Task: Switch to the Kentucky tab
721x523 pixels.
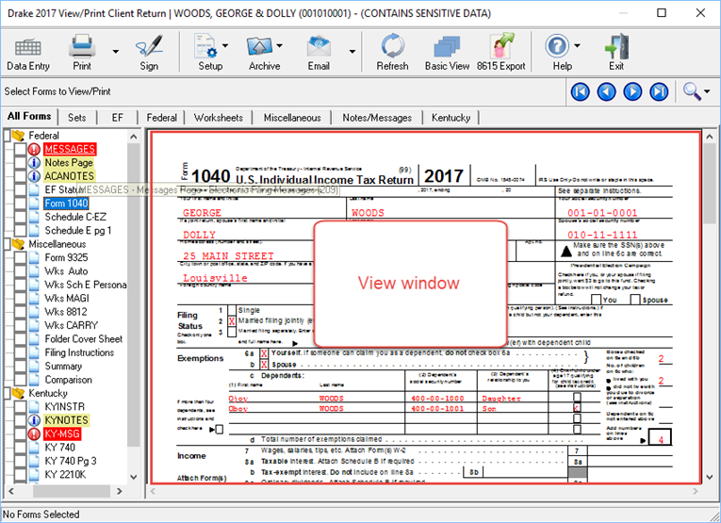Action: (451, 118)
